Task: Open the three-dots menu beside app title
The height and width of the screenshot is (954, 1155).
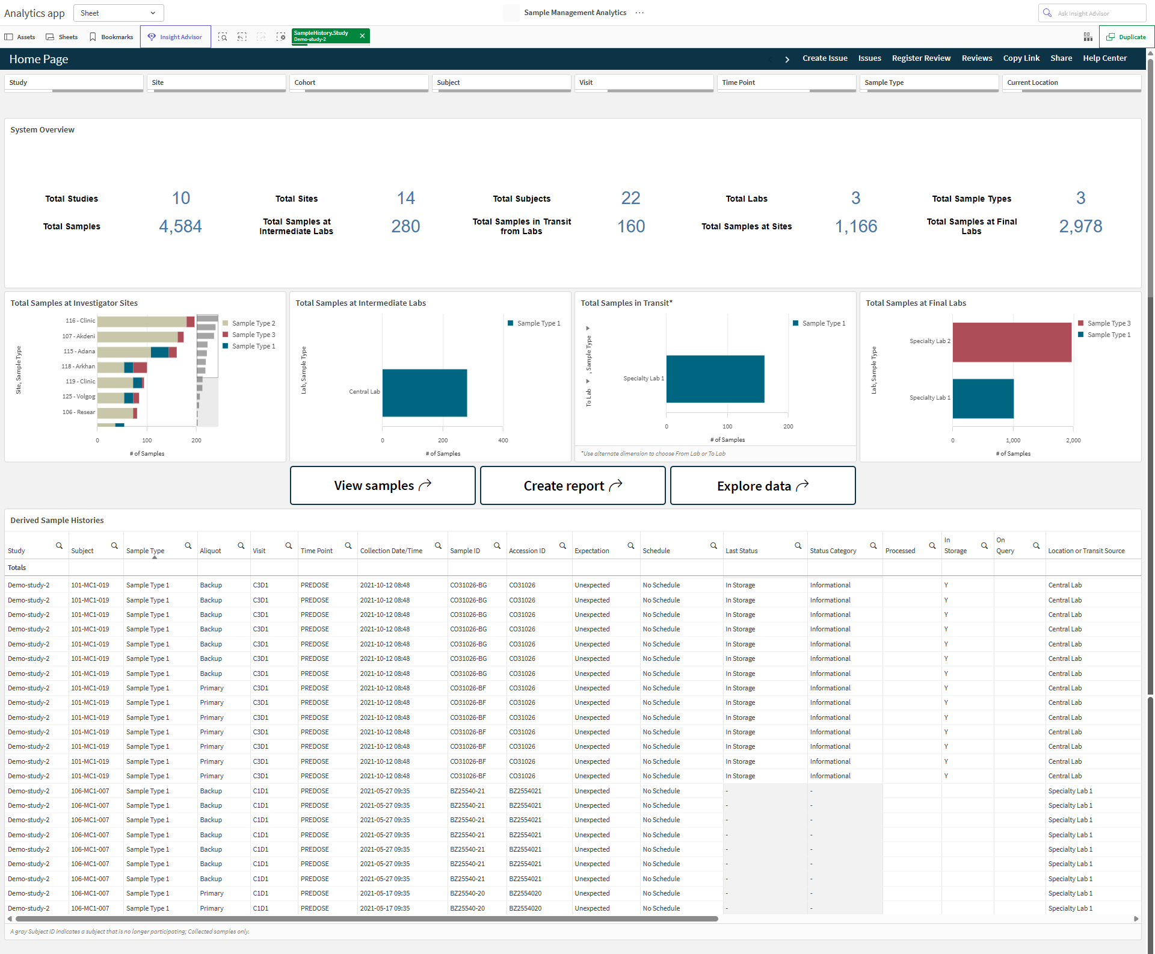Action: tap(639, 13)
